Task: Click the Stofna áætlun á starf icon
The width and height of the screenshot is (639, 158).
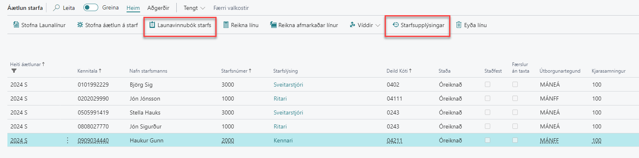Action: point(80,25)
